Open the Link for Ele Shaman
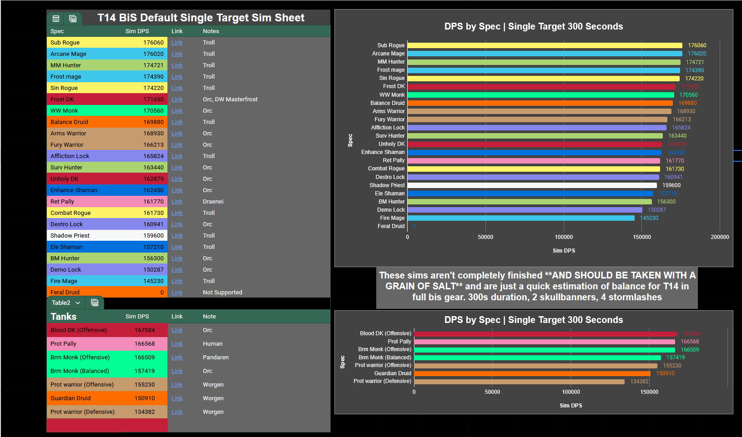 point(177,247)
